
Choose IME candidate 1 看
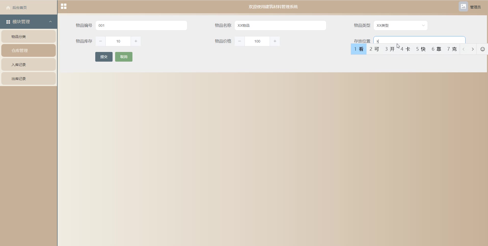click(359, 49)
